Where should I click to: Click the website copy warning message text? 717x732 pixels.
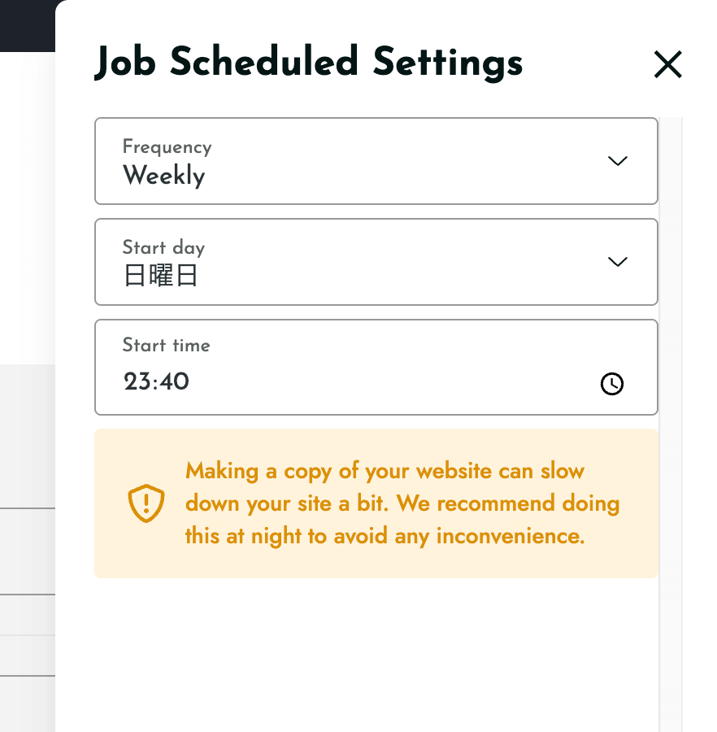tap(402, 503)
